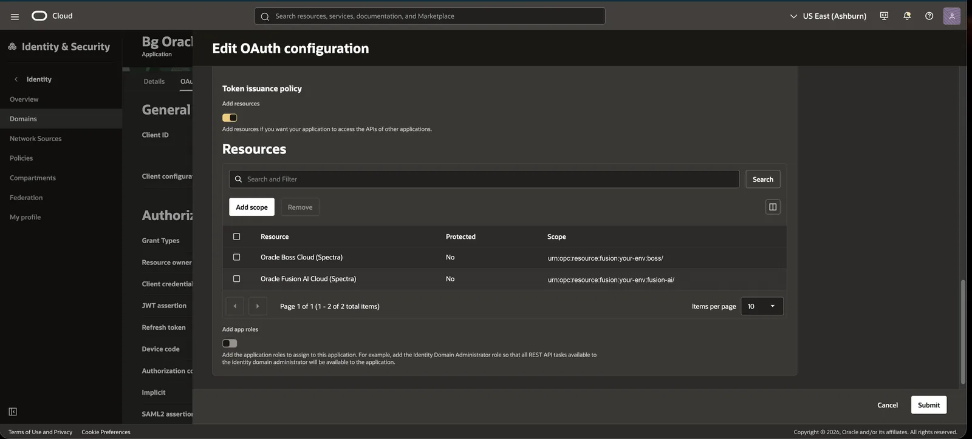972x439 pixels.
Task: Click the boss scope URN cell
Action: coord(605,258)
